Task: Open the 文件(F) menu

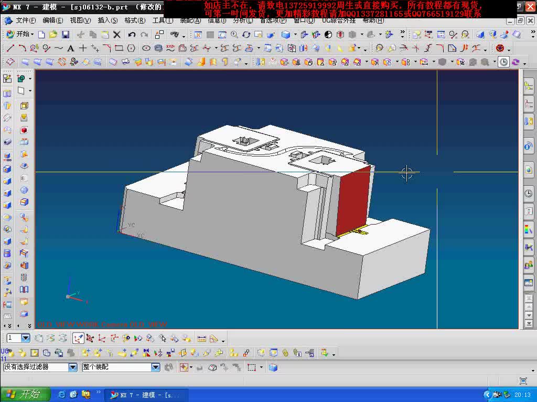Action: pyautogui.click(x=26, y=20)
